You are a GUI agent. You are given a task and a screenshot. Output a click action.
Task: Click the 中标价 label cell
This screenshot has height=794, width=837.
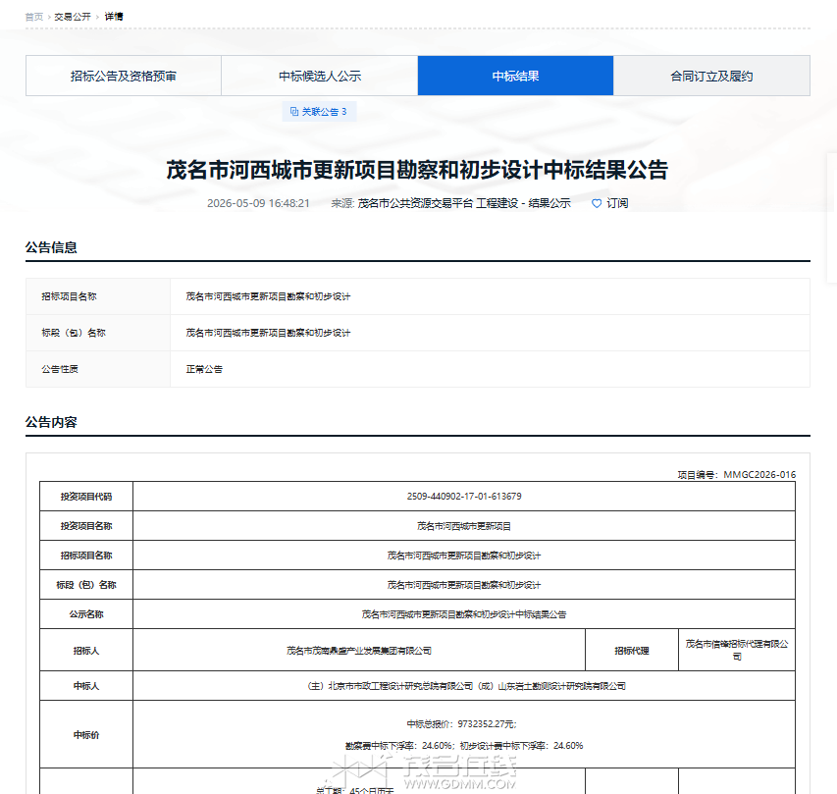point(86,735)
